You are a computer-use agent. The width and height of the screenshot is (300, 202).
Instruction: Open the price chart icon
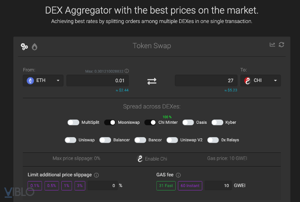point(273,44)
